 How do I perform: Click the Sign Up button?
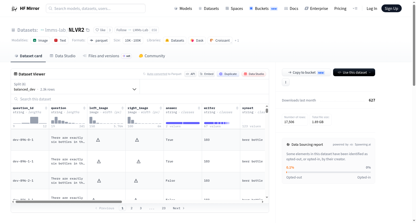click(x=391, y=9)
